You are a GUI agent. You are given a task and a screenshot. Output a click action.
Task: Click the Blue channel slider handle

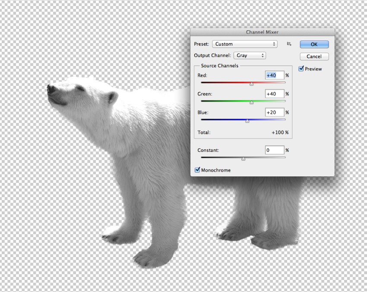coord(247,121)
